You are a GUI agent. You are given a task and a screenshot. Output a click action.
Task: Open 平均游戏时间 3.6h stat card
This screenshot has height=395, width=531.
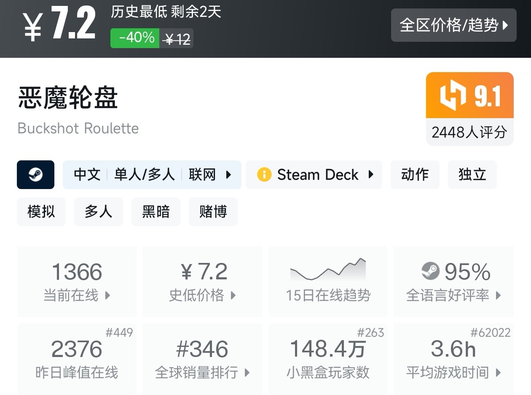[x=453, y=359]
